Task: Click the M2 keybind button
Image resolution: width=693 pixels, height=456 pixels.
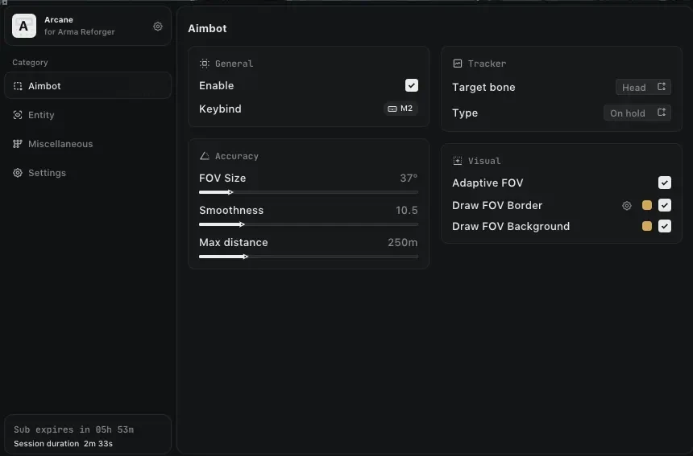Action: click(400, 109)
